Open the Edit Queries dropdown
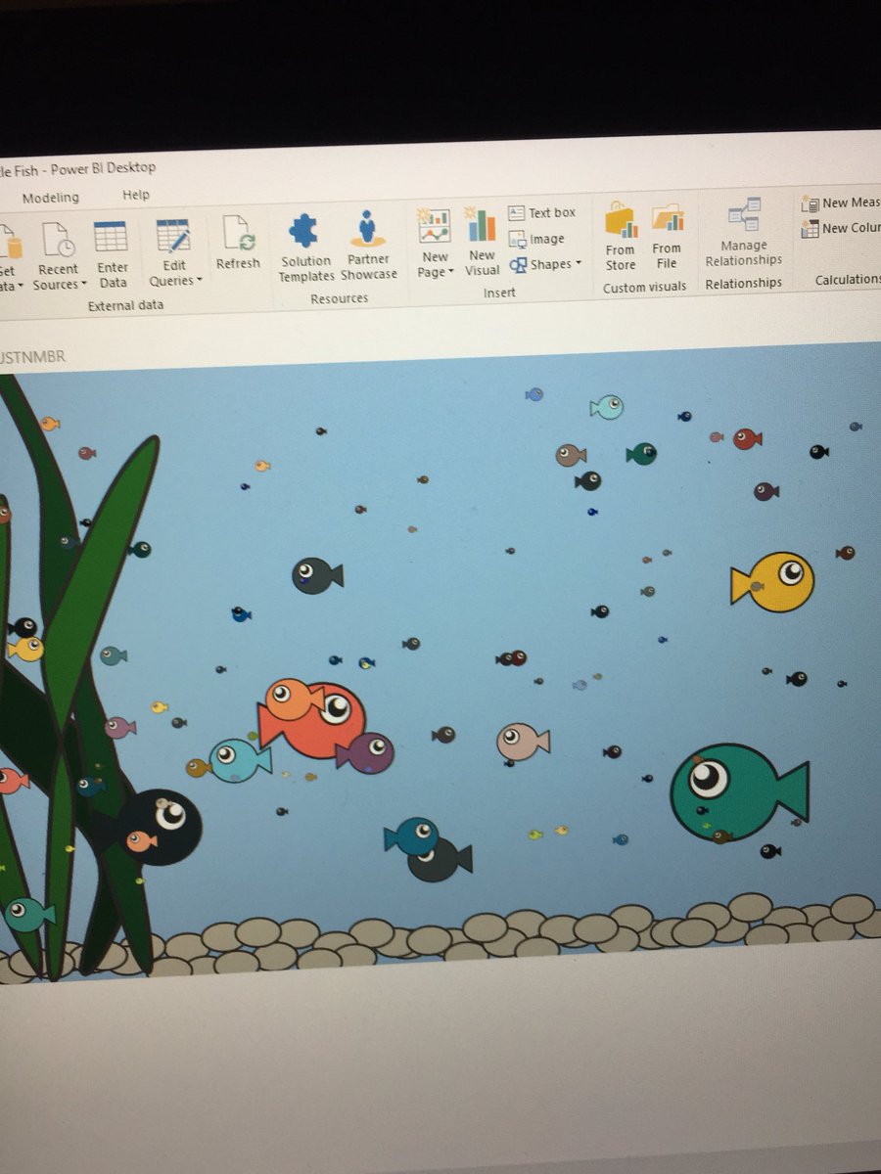 click(x=175, y=252)
